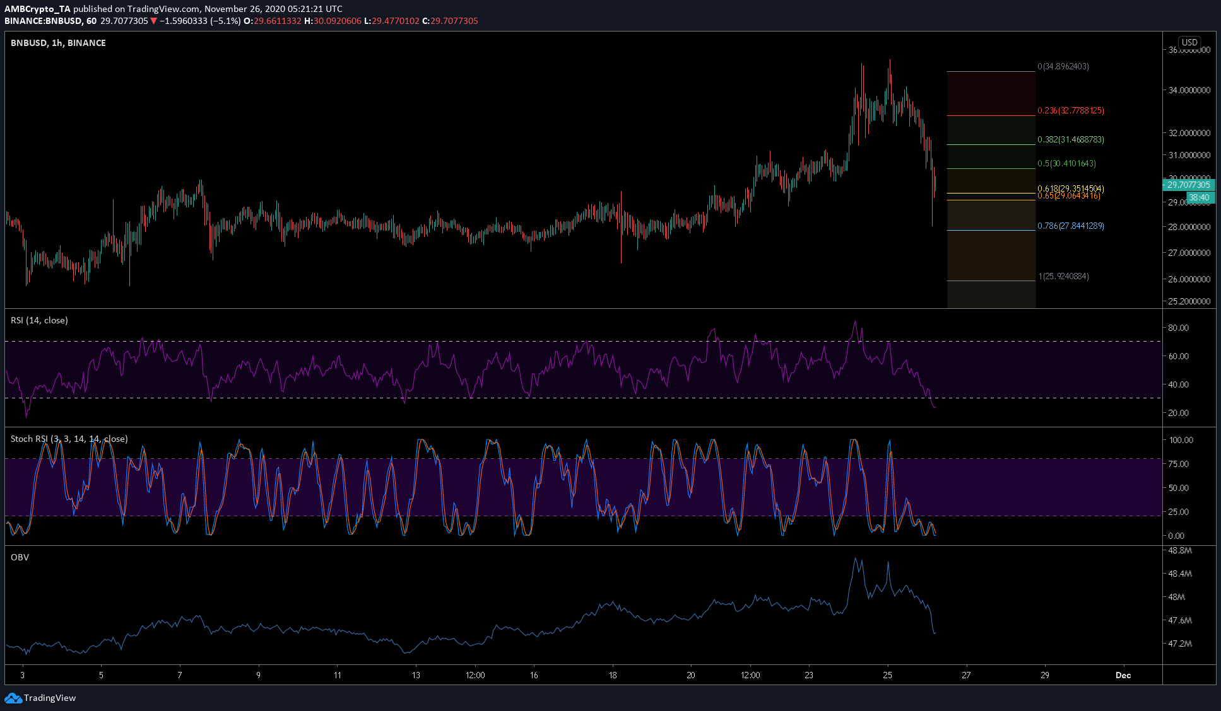Open the TradingView link text in footer
Viewport: 1221px width, 711px height.
point(50,698)
